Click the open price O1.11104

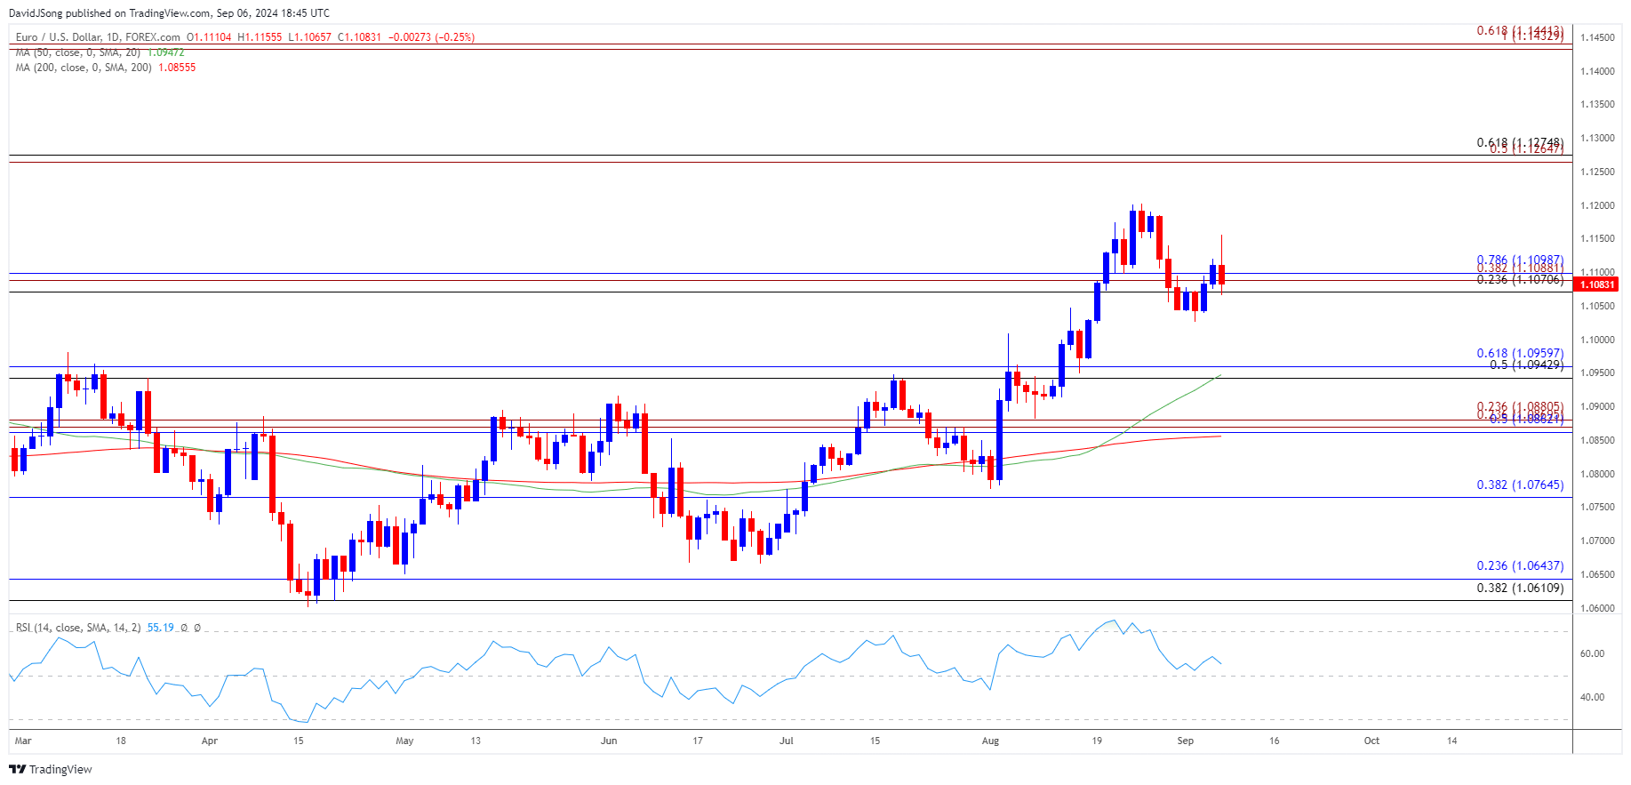point(209,37)
